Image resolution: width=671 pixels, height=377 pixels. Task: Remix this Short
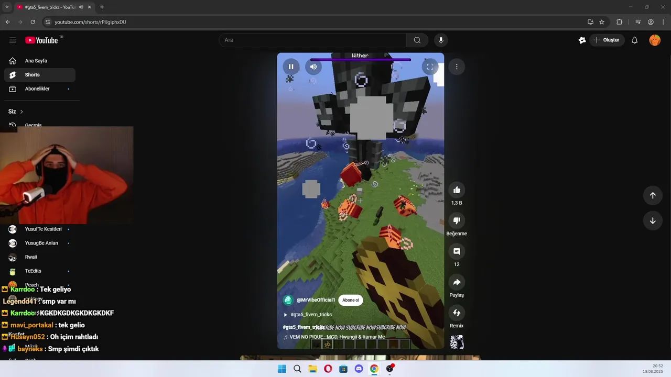(x=457, y=313)
